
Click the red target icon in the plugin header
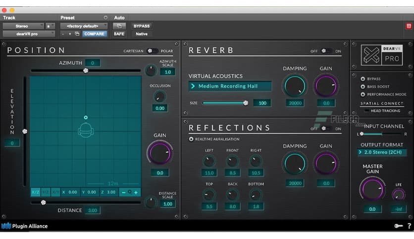point(409,26)
